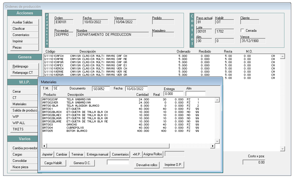Click the Relámpago button
The image size is (297, 181).
tap(24, 66)
